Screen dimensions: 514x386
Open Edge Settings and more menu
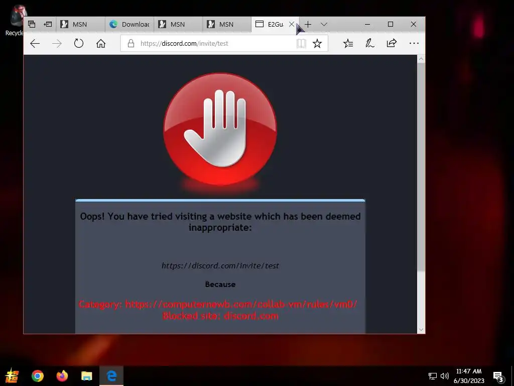414,43
